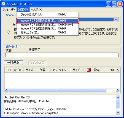Click the PDF ファイル column header

coord(14,70)
